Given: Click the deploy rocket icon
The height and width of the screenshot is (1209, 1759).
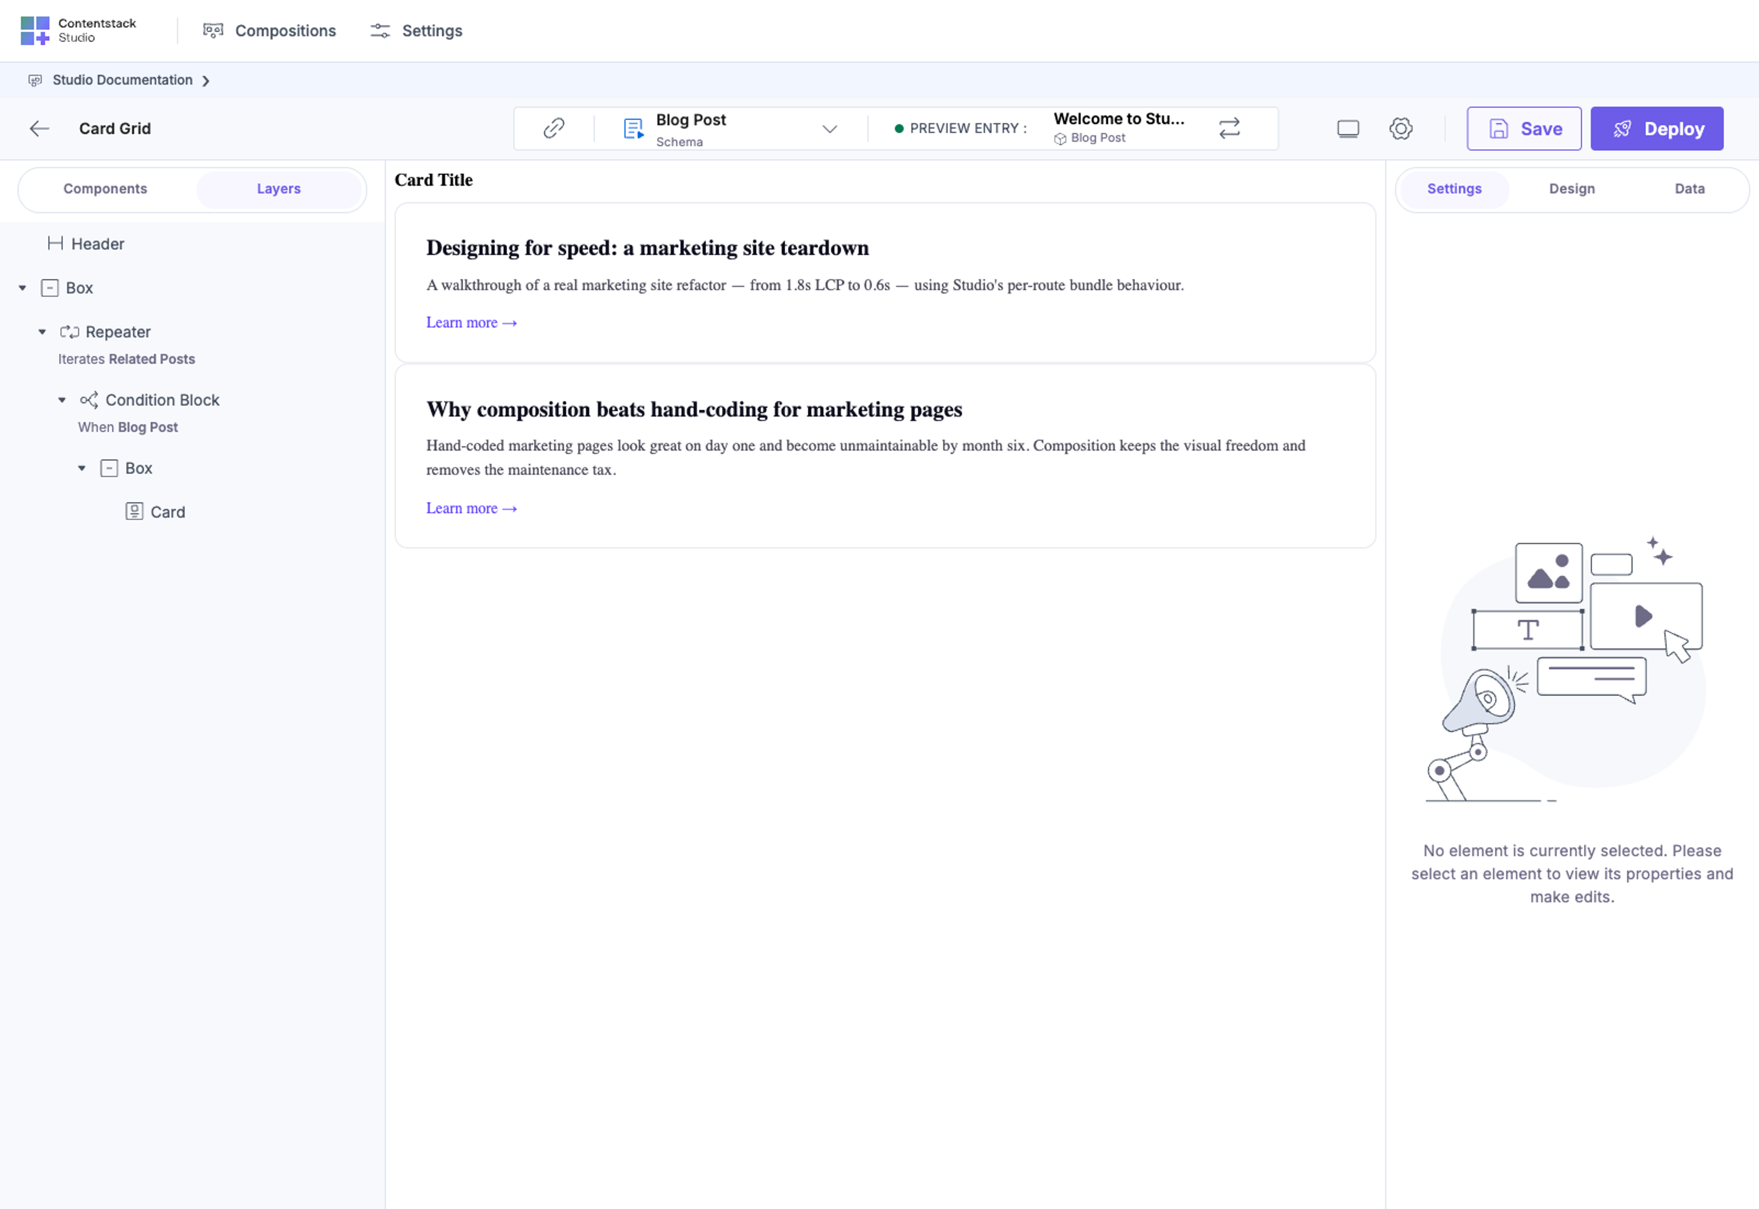Looking at the screenshot, I should (x=1622, y=129).
